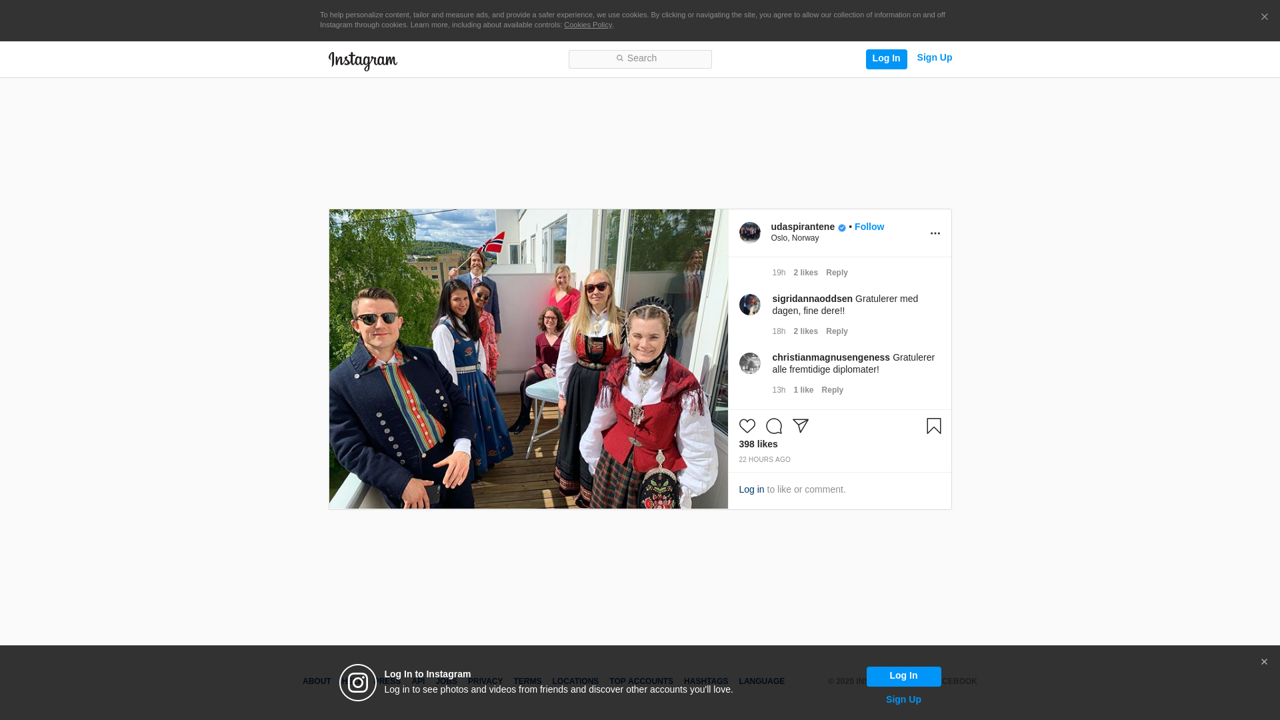Open sigridannaoddsen profile avatar

[x=749, y=305]
